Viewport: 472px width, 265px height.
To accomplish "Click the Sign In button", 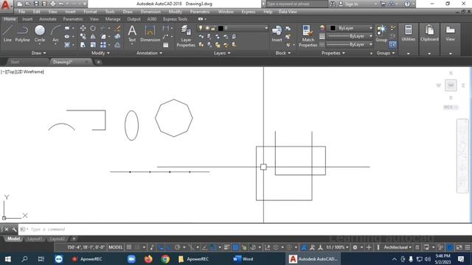I will coord(349,4).
